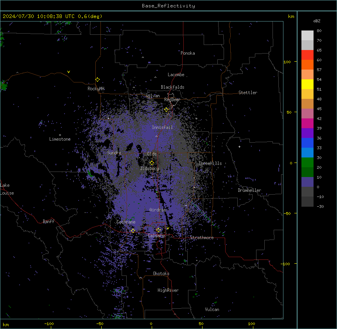
Task: Click the dBZ legend heading
Action: (x=317, y=21)
